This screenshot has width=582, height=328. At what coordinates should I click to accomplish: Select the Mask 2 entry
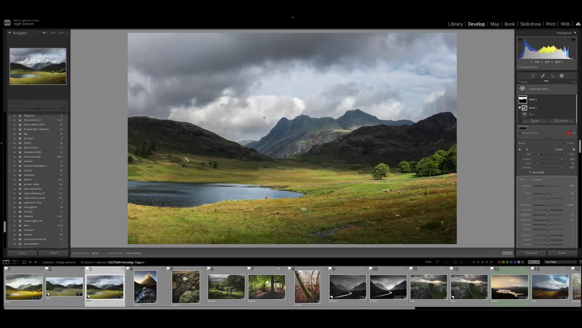tap(547, 99)
